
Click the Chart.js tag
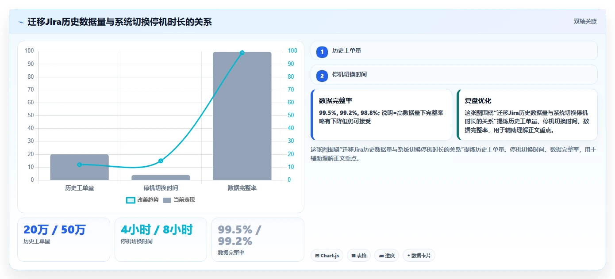(327, 256)
